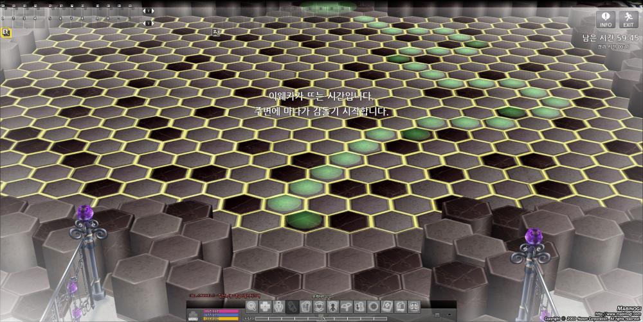Click the balance scales icon

click(x=413, y=307)
